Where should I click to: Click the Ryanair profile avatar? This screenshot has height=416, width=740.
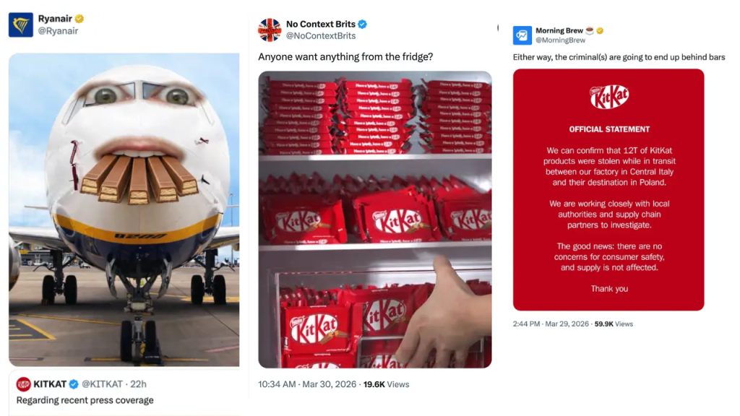click(x=20, y=25)
